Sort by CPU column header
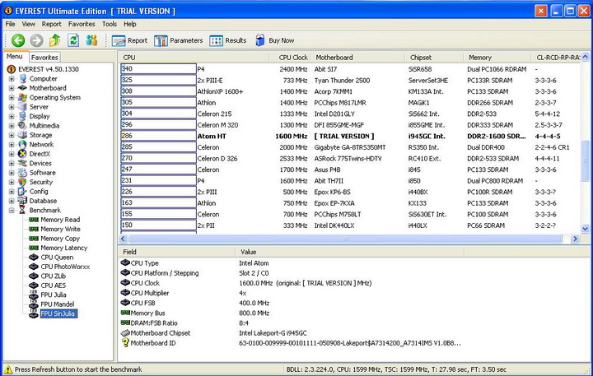This screenshot has height=376, width=593. pos(194,58)
